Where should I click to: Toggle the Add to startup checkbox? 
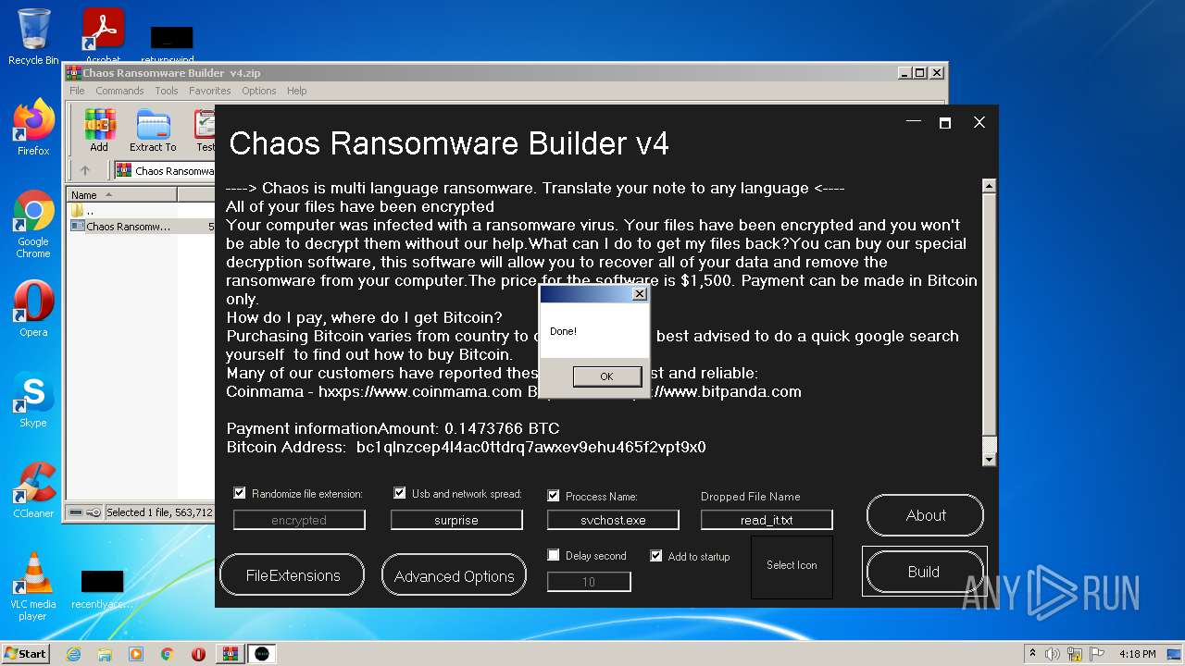656,556
